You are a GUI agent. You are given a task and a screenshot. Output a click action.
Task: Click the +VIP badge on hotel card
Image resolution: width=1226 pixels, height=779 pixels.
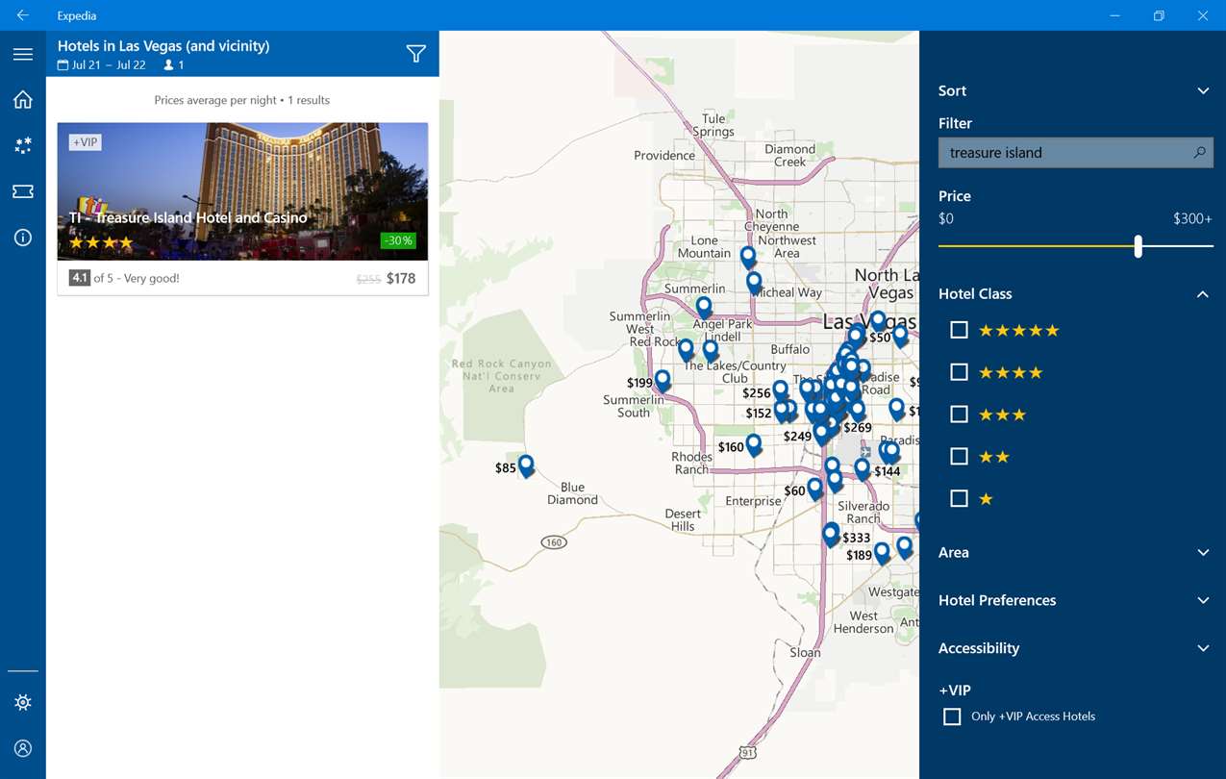[86, 142]
